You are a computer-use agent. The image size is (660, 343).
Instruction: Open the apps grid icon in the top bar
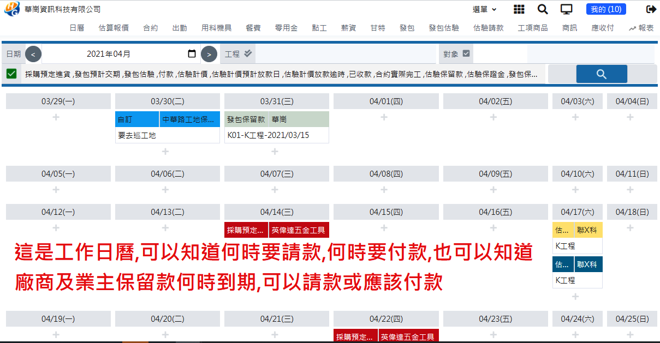pyautogui.click(x=519, y=9)
